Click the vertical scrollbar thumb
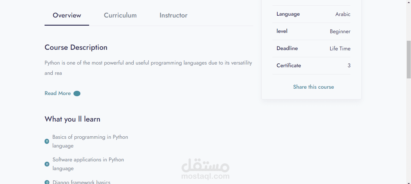This screenshot has height=184, width=411. (409, 59)
